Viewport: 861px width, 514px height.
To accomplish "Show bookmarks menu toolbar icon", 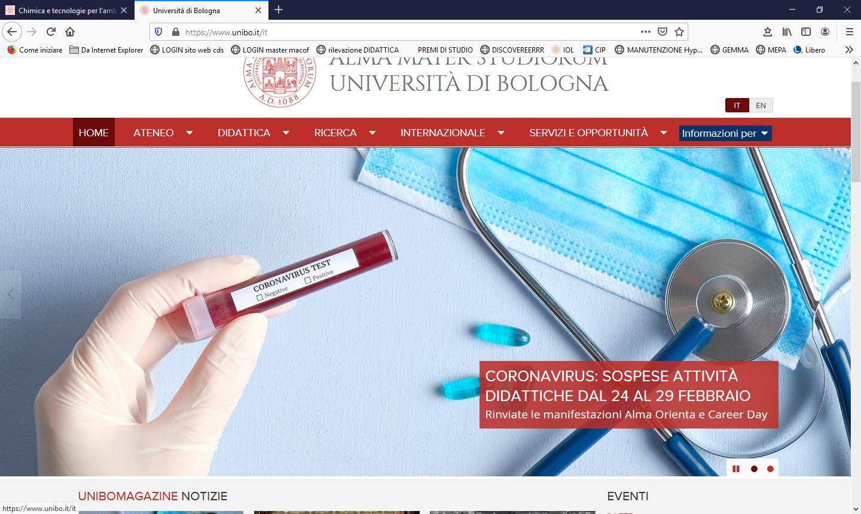I will point(768,32).
